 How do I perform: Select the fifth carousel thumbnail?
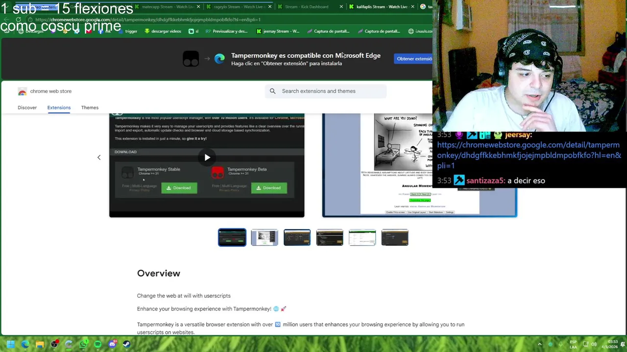(362, 238)
